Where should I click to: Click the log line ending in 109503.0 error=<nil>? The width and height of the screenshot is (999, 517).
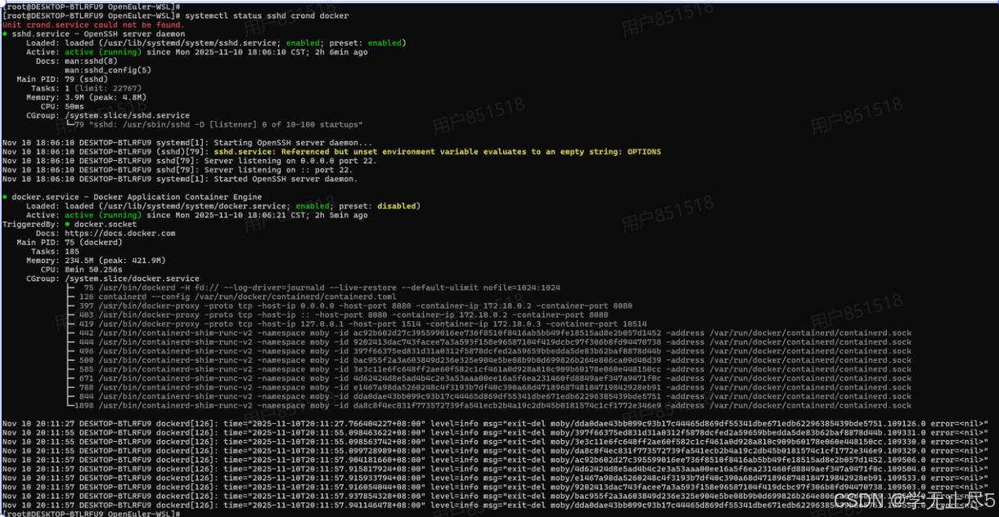pos(495,487)
